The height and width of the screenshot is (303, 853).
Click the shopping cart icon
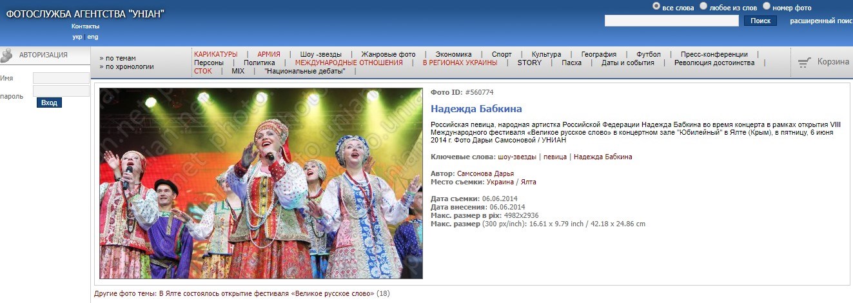click(804, 63)
